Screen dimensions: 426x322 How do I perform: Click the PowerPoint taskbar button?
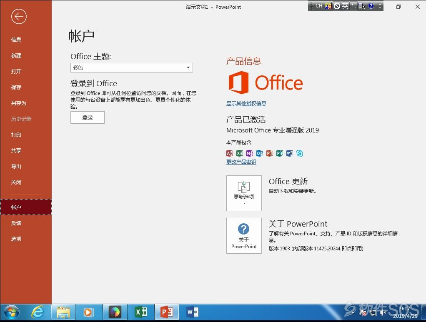tap(167, 312)
